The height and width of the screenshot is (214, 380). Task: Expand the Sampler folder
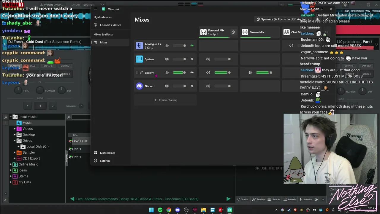coord(14,152)
